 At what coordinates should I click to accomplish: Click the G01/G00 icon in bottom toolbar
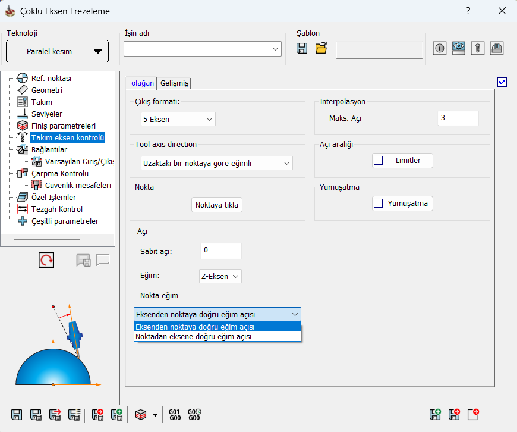click(x=175, y=415)
